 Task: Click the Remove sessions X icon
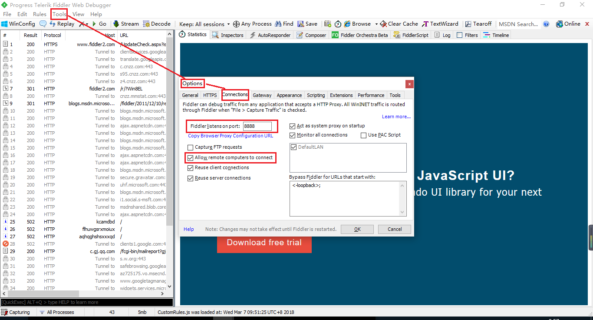point(82,24)
